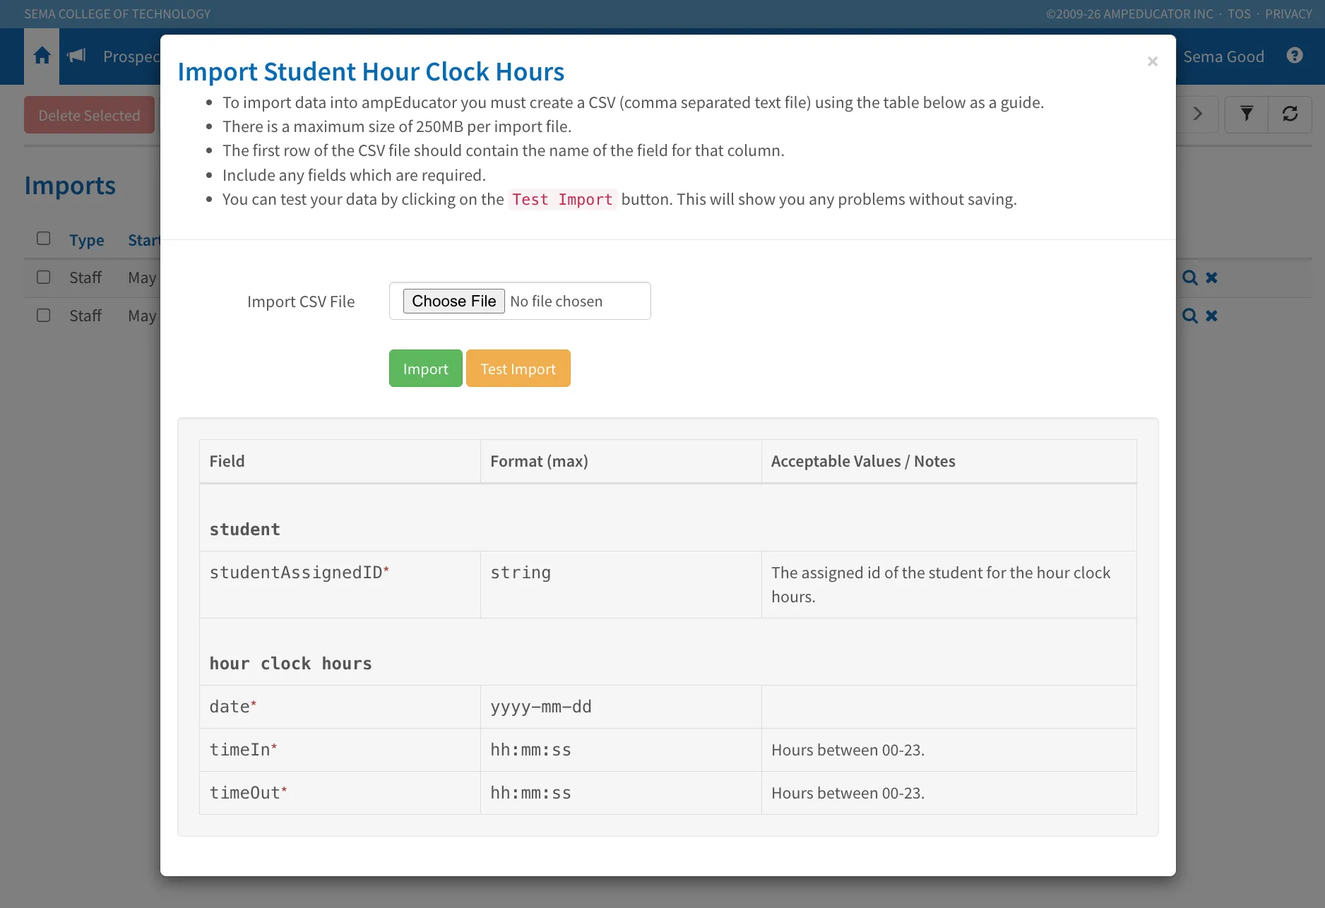
Task: Click the filter funnel icon
Action: point(1247,114)
